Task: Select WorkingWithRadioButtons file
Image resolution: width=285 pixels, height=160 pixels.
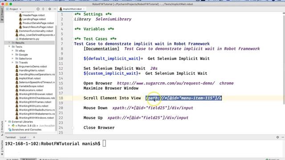Action: (37, 110)
